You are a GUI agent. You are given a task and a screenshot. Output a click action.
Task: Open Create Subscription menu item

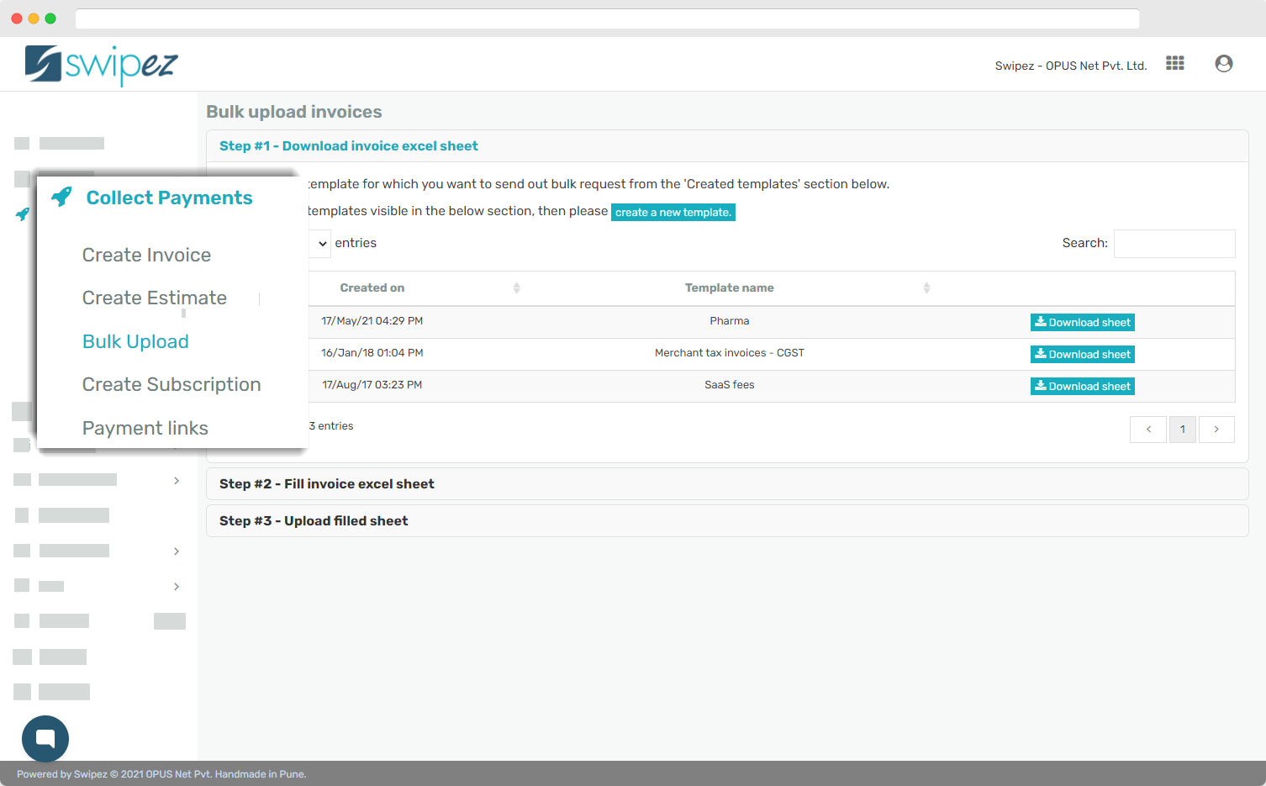tap(171, 384)
